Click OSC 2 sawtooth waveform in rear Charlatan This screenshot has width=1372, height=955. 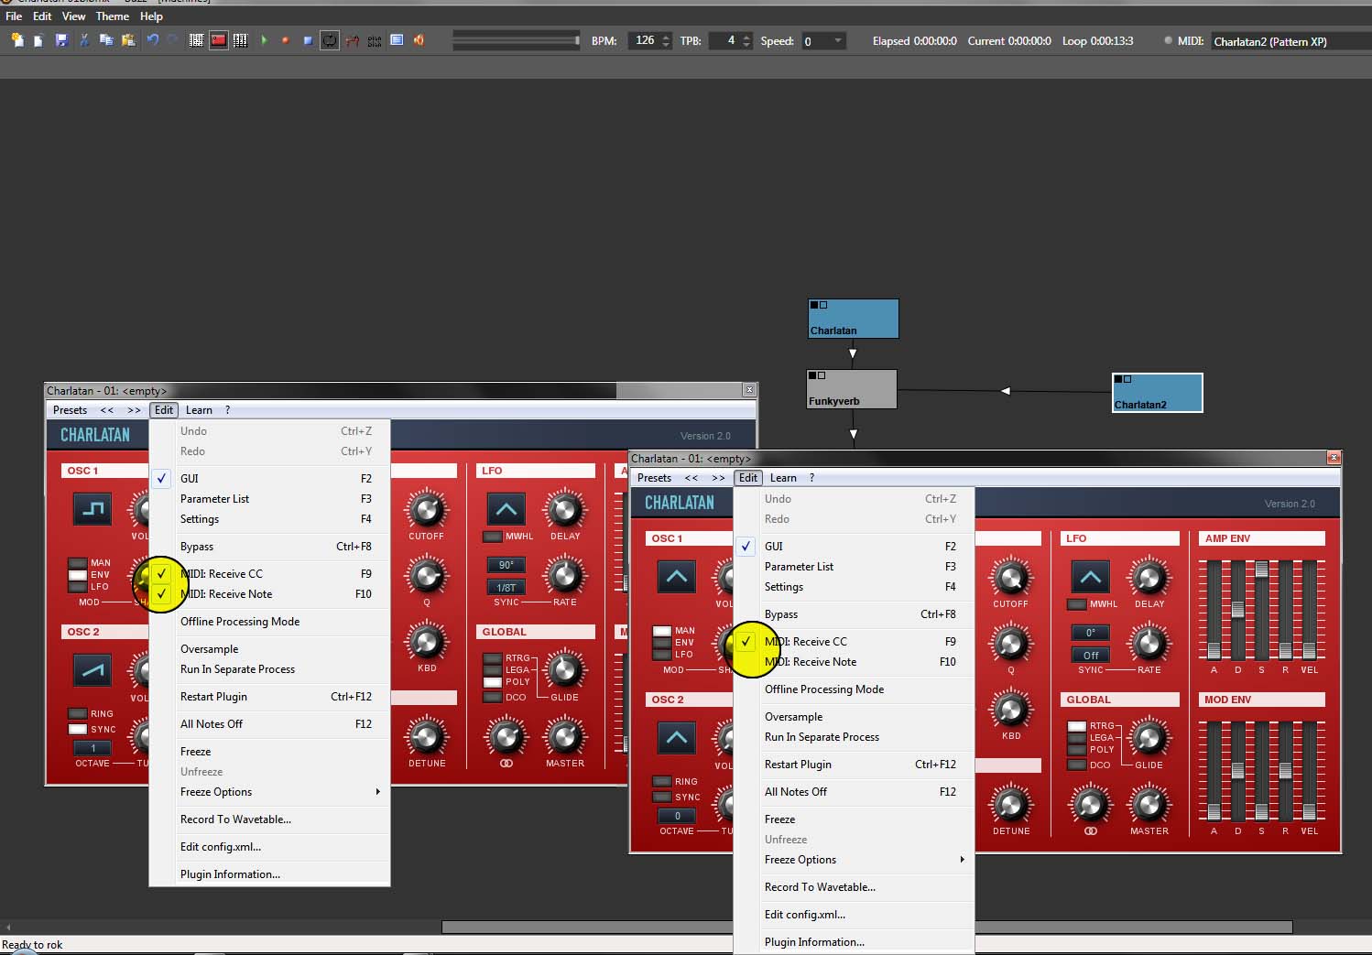point(93,670)
